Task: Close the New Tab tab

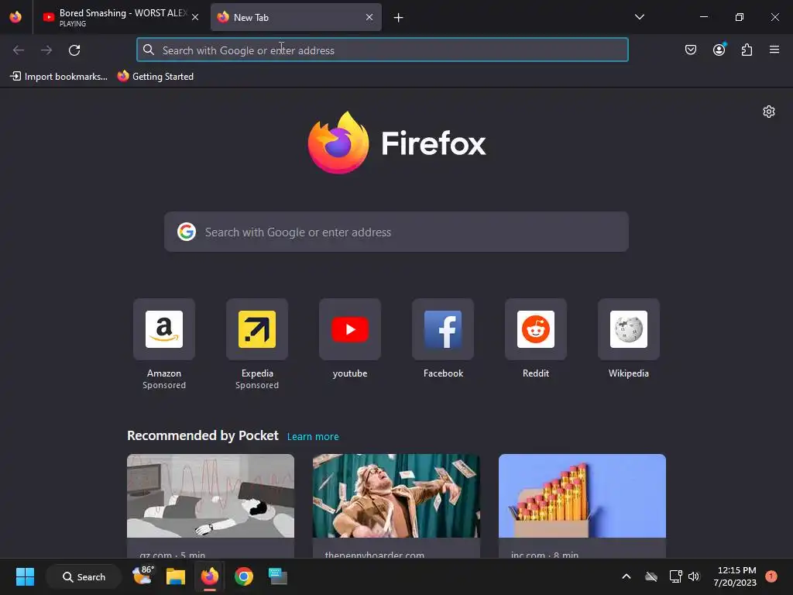Action: click(369, 17)
